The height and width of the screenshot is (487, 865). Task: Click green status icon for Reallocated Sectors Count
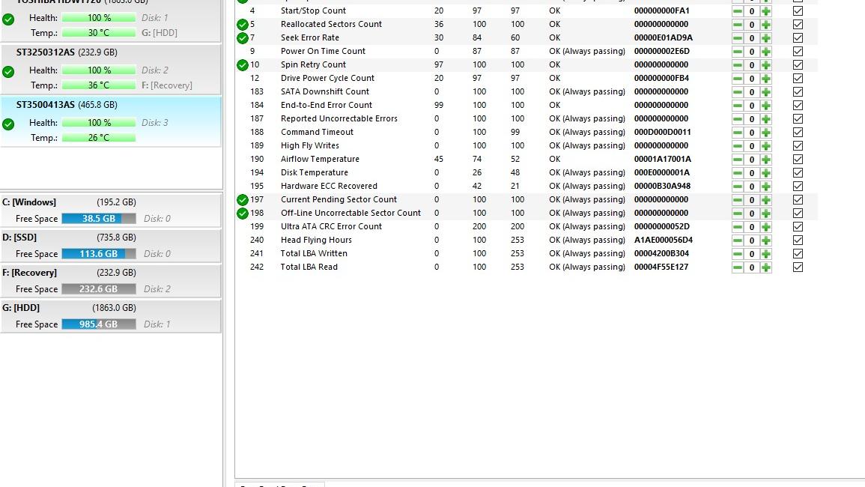(x=243, y=25)
